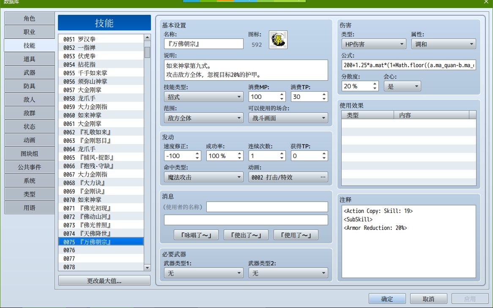Open the 可以使用的场合 dropdown showing 战斗画面
The width and height of the screenshot is (493, 308).
(x=288, y=118)
